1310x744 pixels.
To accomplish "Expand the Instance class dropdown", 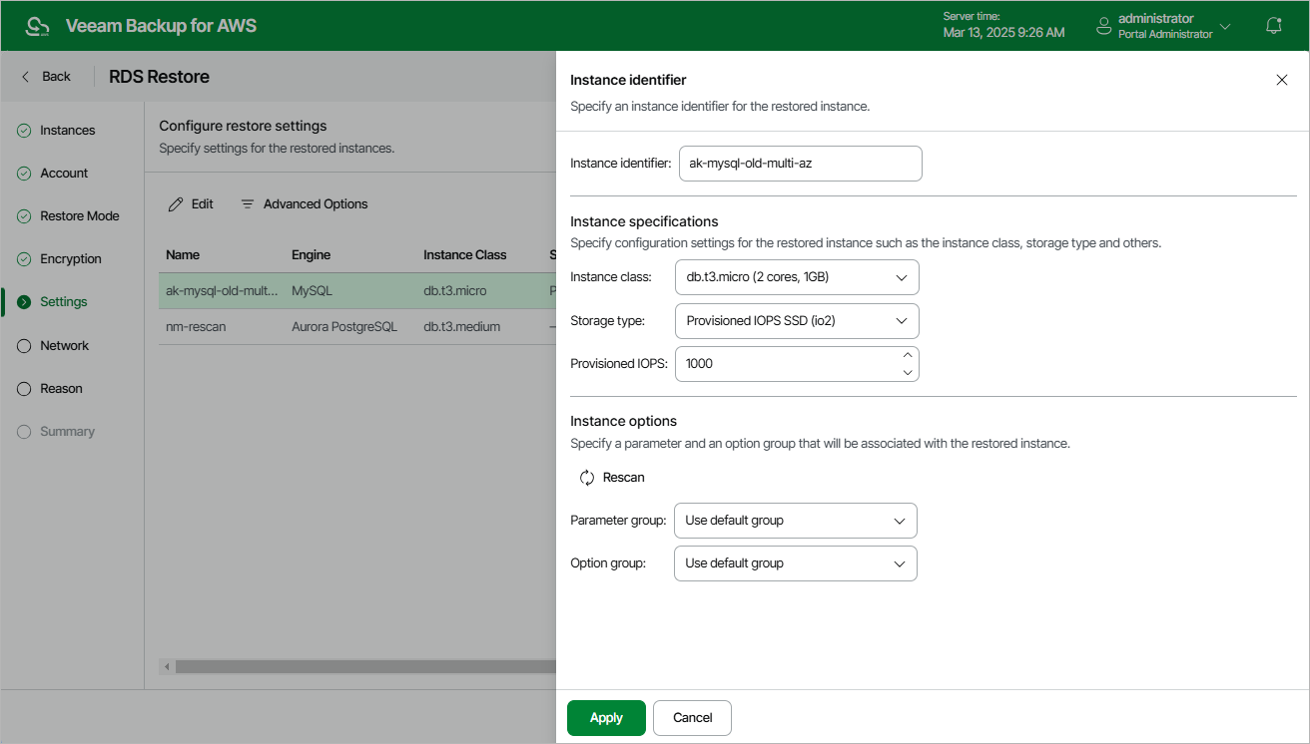I will click(797, 277).
